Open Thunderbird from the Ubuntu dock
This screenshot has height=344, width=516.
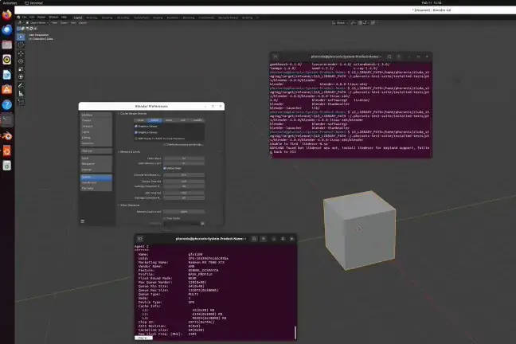(7, 29)
